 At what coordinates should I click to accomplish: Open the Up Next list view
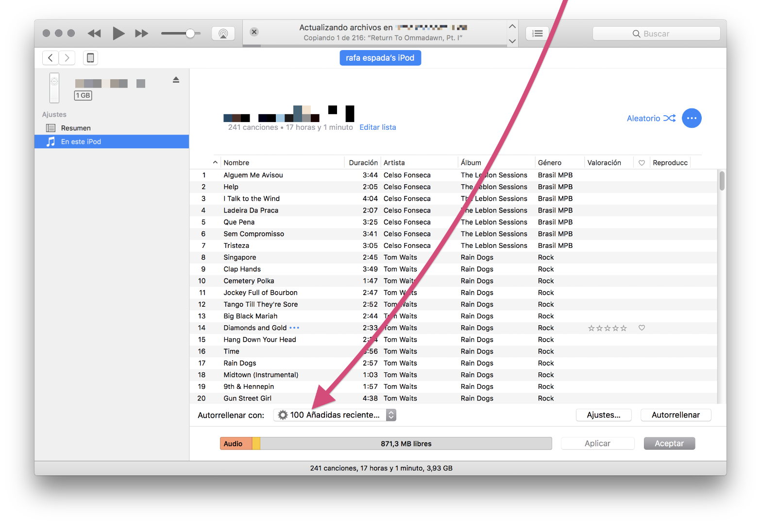pos(538,34)
